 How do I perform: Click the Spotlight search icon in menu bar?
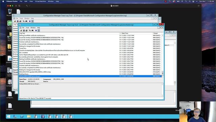190,1
